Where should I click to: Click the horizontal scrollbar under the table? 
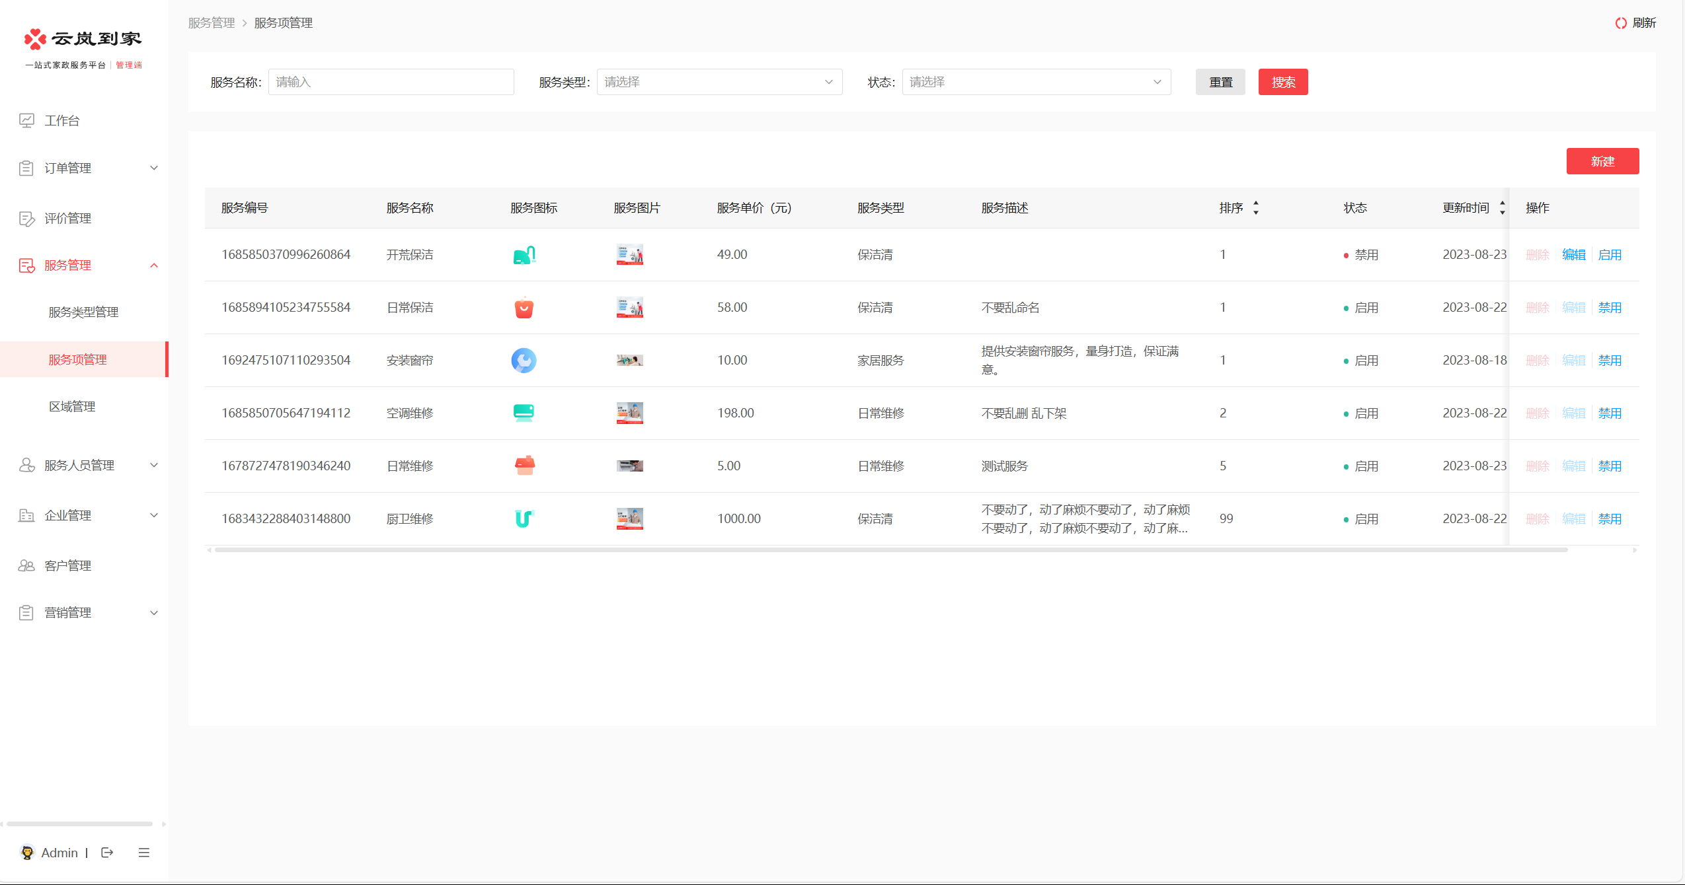click(891, 549)
